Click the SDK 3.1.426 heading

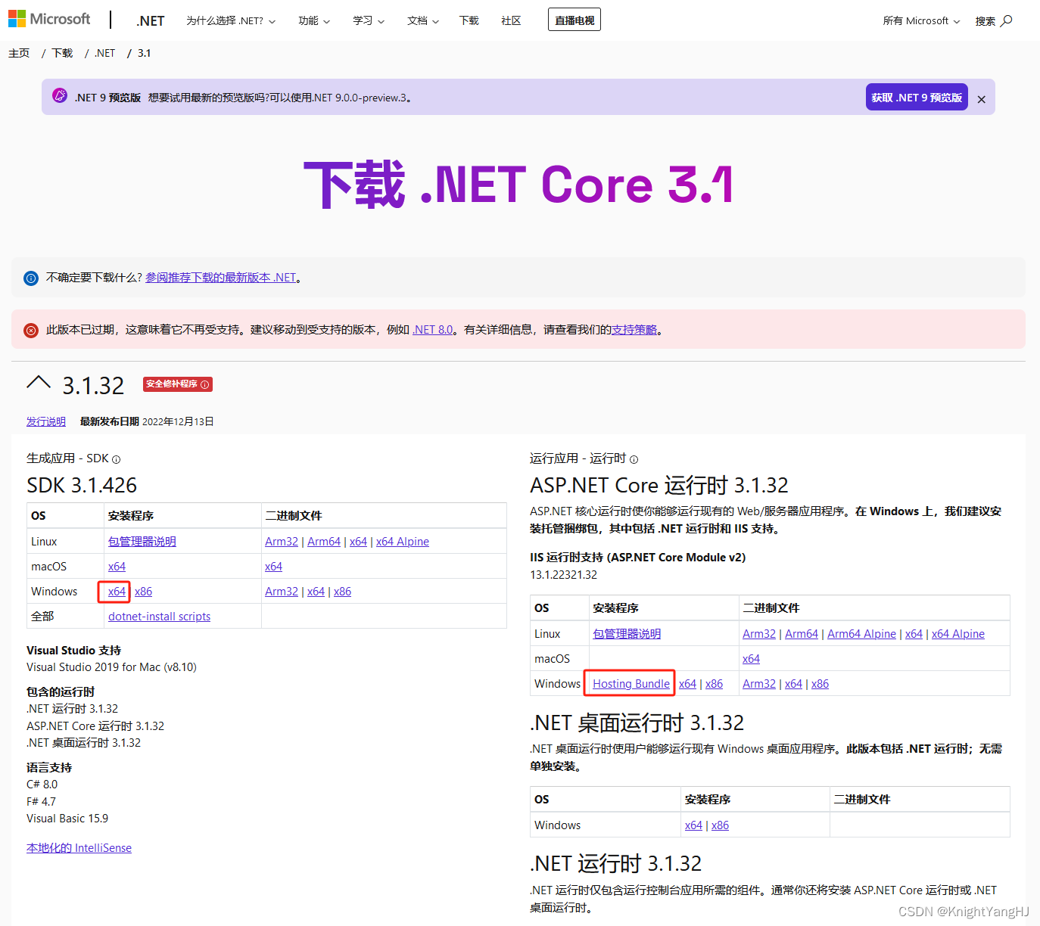pos(82,485)
